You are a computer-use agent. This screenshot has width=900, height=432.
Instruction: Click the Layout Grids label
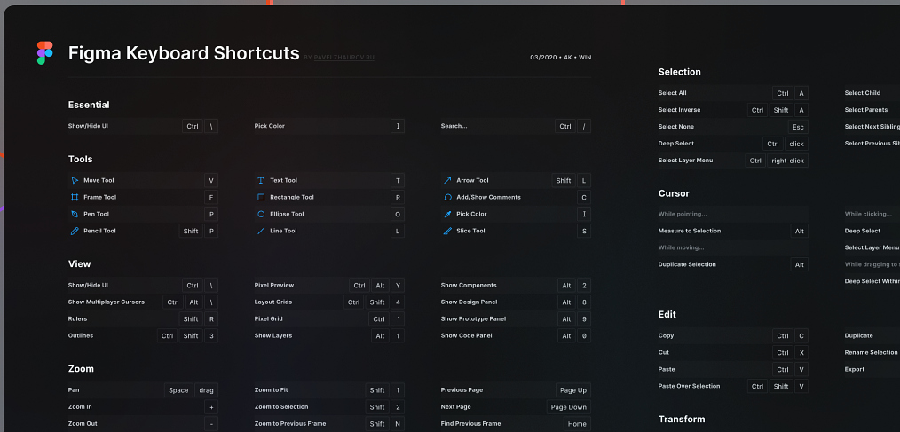pos(273,302)
